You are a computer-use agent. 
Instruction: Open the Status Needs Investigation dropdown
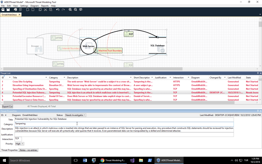click(75, 115)
